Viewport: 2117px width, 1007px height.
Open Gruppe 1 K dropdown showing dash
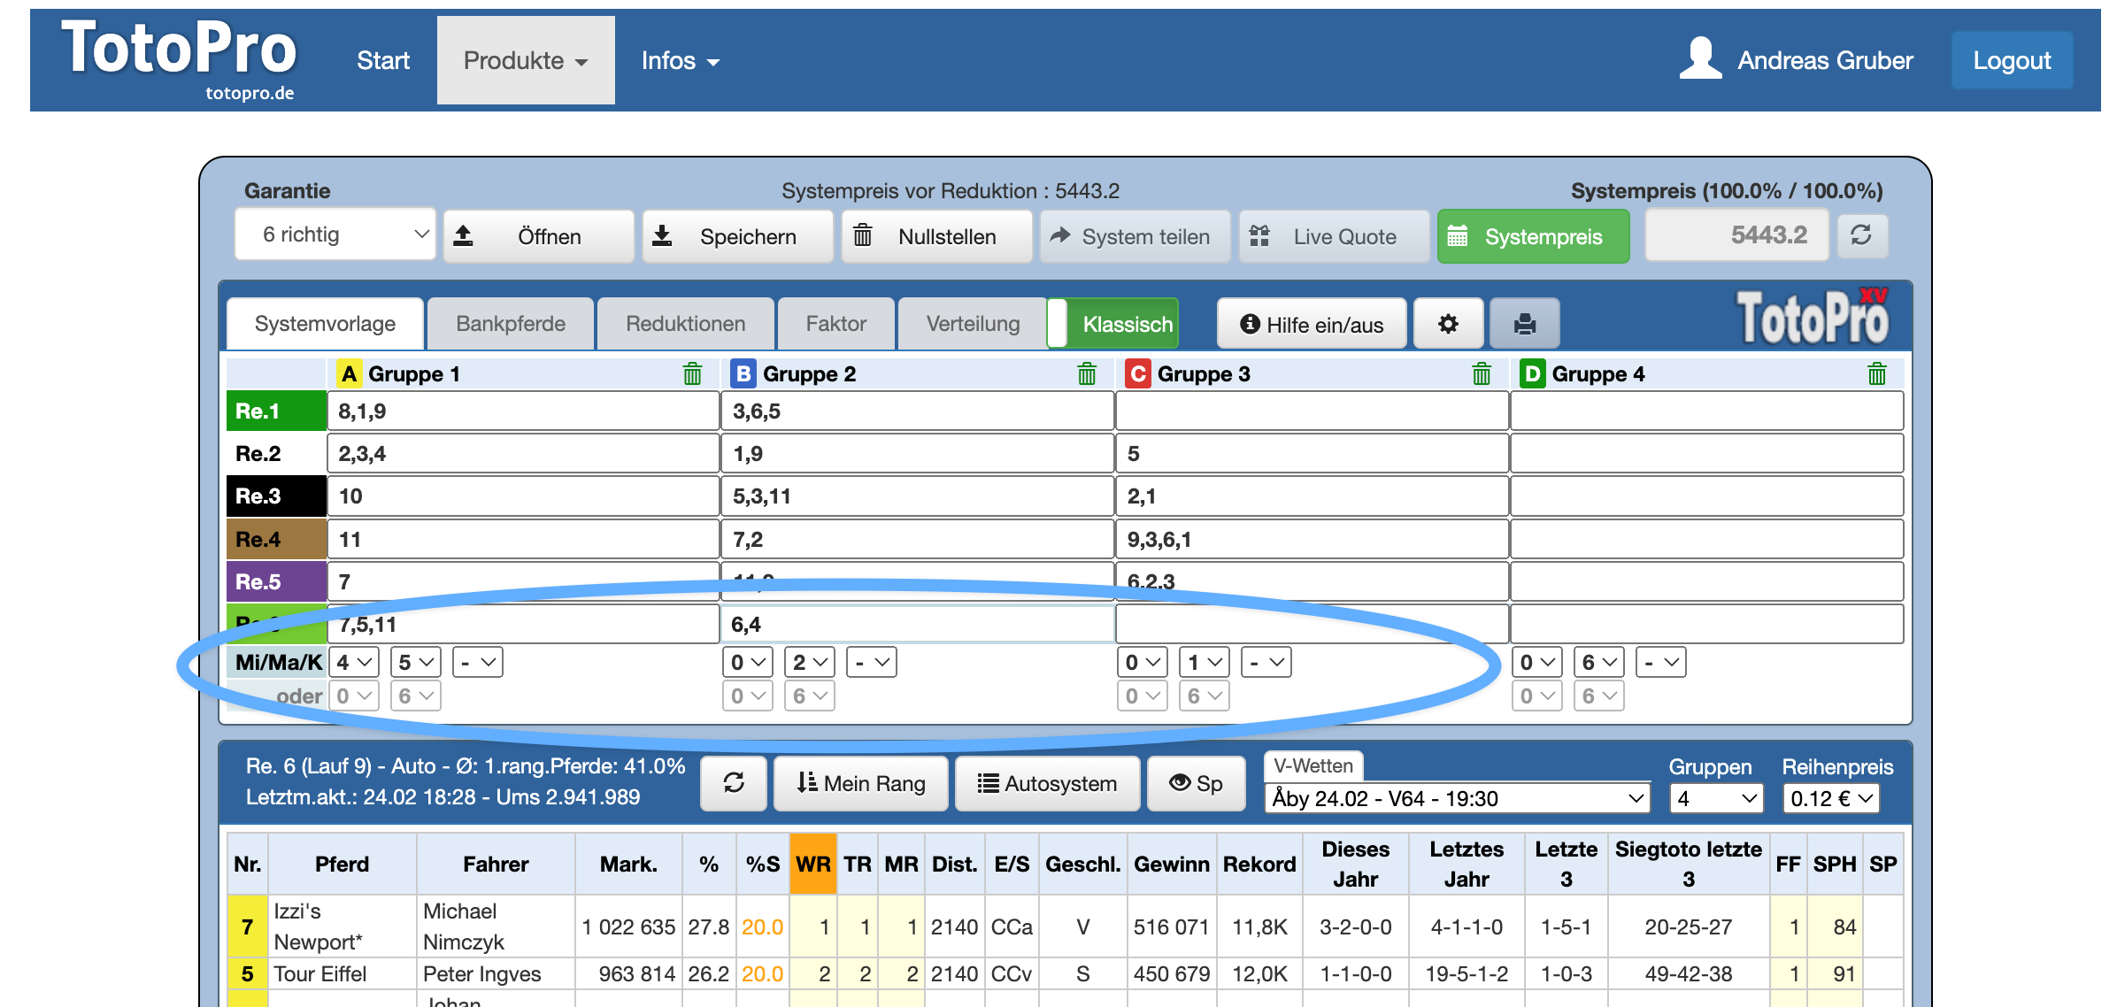[x=478, y=662]
